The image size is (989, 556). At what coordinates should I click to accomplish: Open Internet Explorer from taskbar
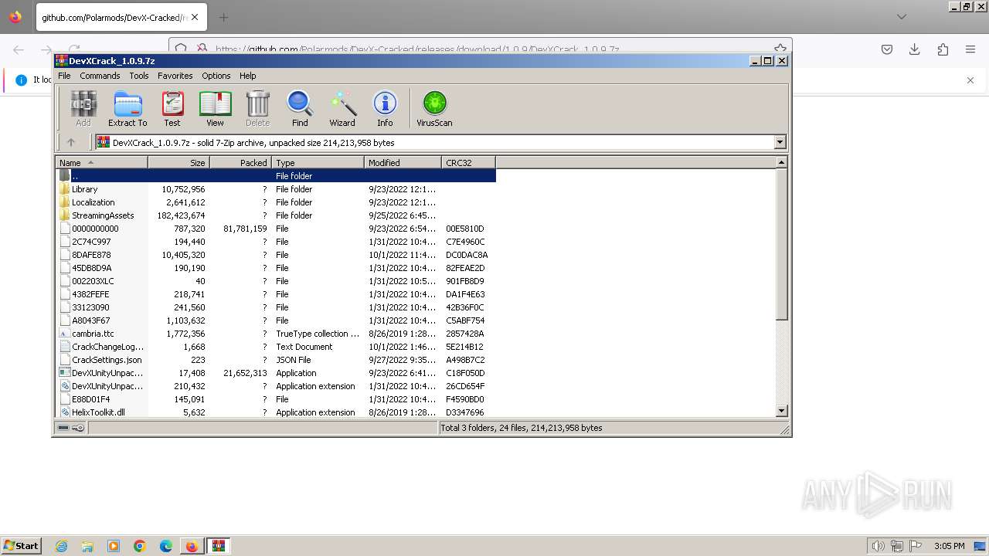[61, 546]
